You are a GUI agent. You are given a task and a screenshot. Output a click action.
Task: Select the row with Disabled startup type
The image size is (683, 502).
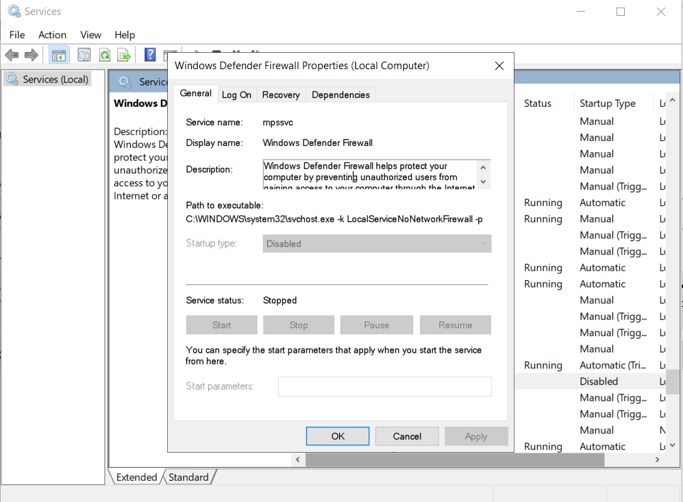[x=591, y=381]
